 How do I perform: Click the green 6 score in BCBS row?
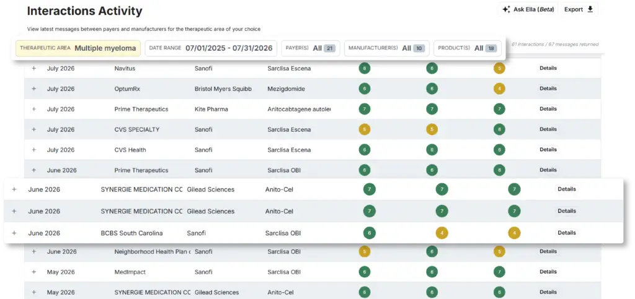[370, 233]
